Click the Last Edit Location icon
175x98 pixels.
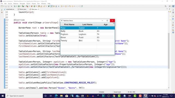70,6
